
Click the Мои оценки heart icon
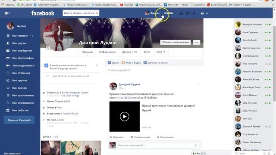(8, 88)
